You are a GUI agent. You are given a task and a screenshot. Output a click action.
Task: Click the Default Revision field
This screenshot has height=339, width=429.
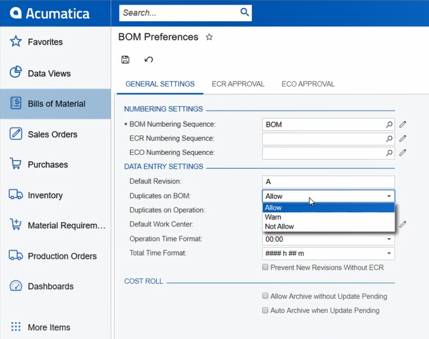pyautogui.click(x=328, y=182)
